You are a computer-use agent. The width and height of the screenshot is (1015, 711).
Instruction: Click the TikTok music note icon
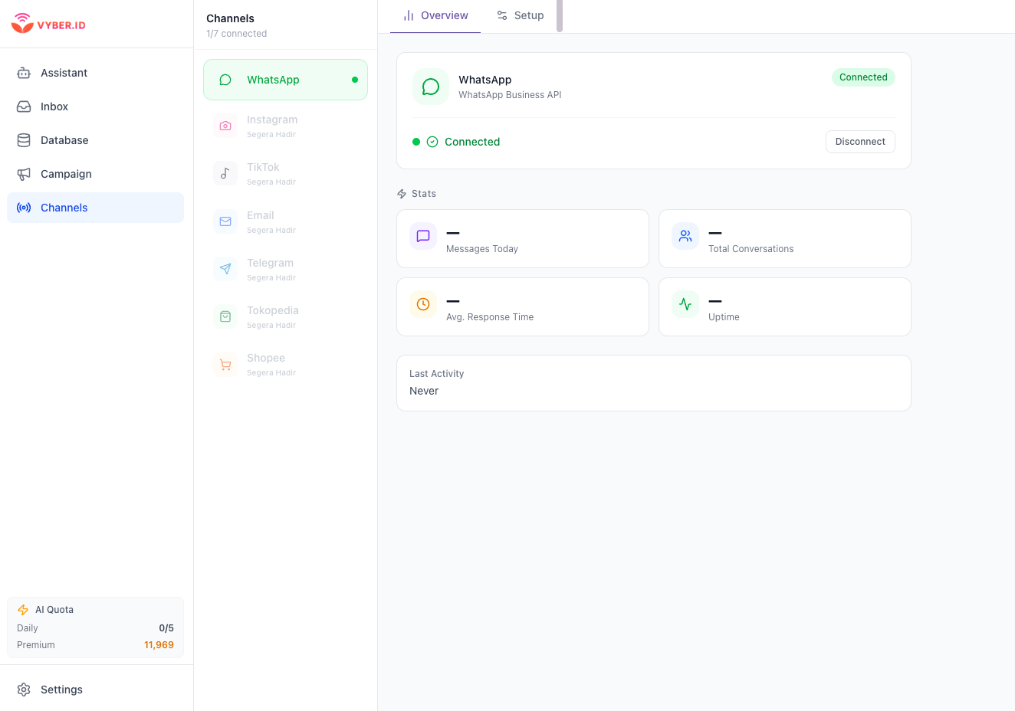click(225, 173)
